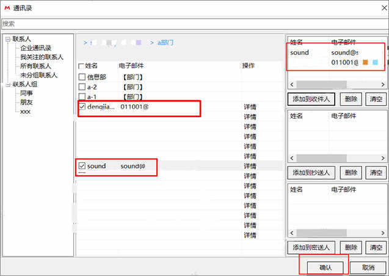Click left scroll arrow of 抄送人 list

click(x=292, y=158)
